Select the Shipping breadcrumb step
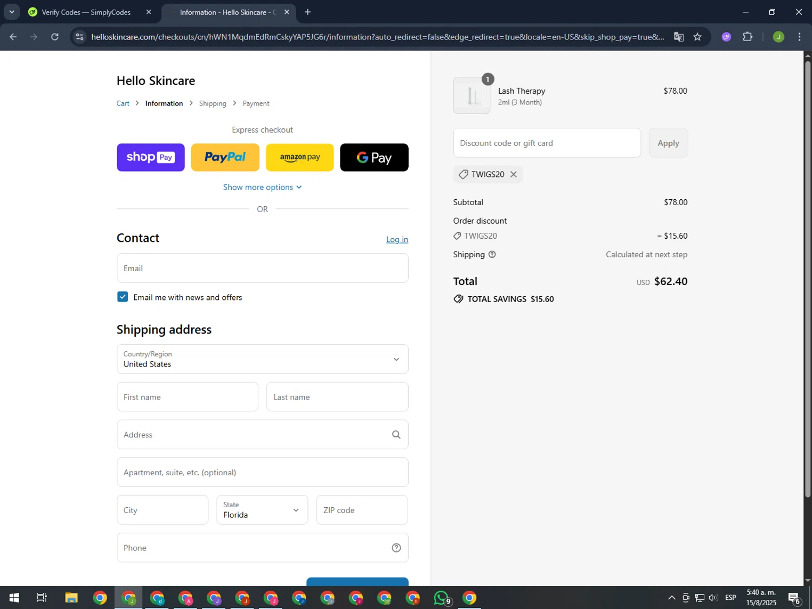Viewport: 812px width, 609px height. [x=213, y=103]
